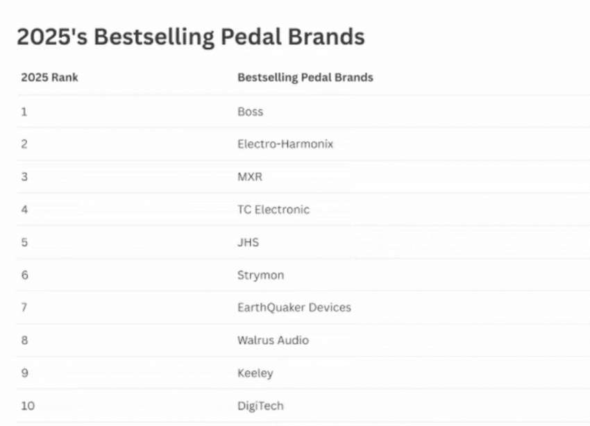Click the "Bestselling Pedal Brands" column header
Viewport: 590px width, 426px height.
[305, 77]
